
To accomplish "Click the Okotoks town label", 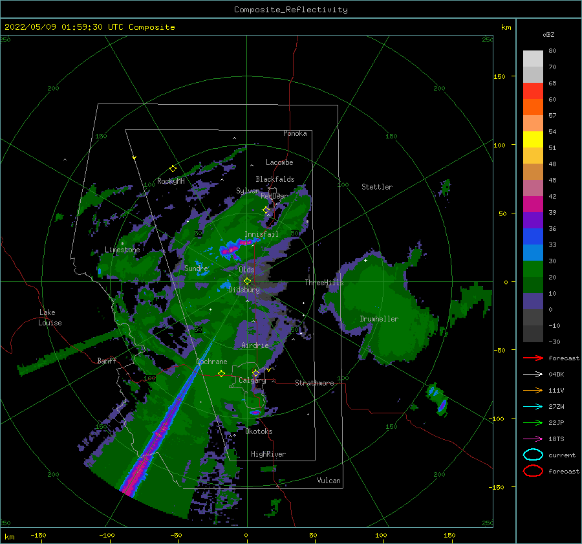I will pos(259,431).
